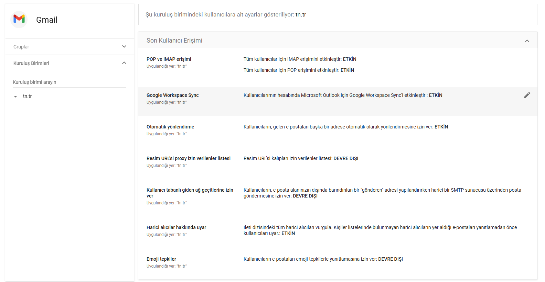Collapse the tn.tr tree arrow
The image size is (545, 282).
(x=15, y=97)
